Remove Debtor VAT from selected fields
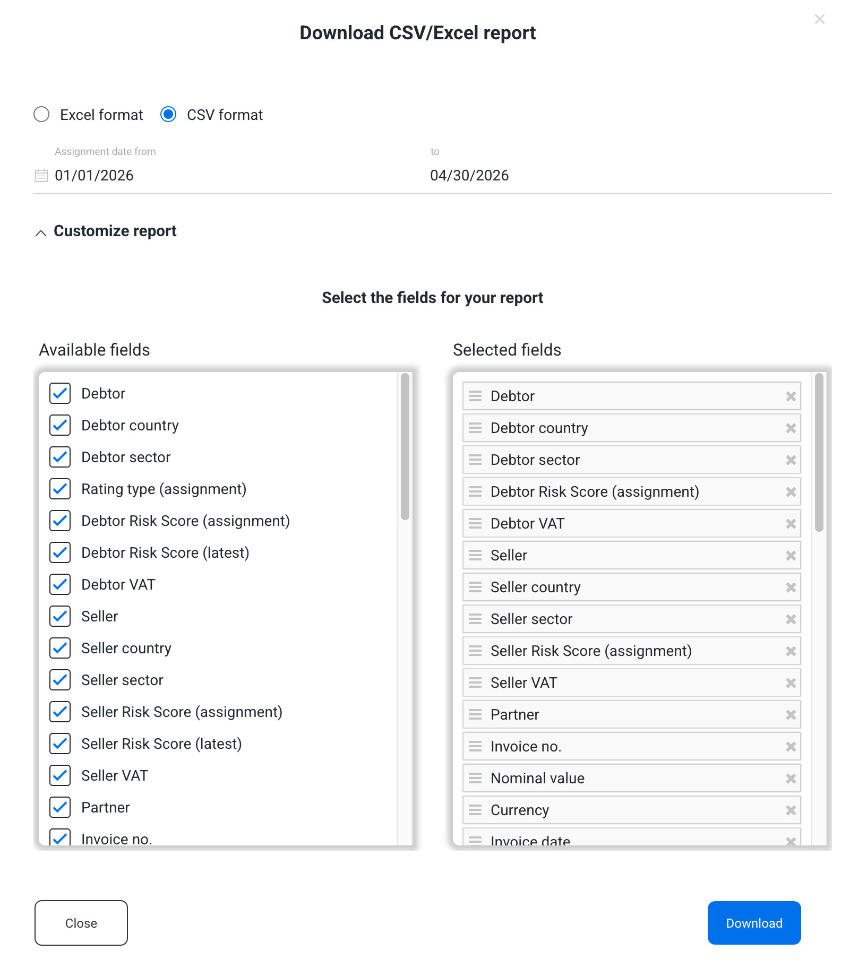 click(791, 524)
